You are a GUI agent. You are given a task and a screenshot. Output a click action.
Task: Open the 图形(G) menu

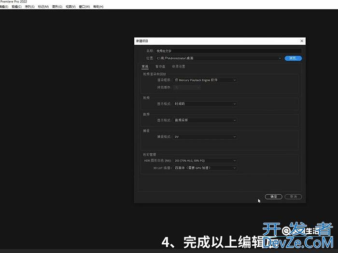[57, 7]
